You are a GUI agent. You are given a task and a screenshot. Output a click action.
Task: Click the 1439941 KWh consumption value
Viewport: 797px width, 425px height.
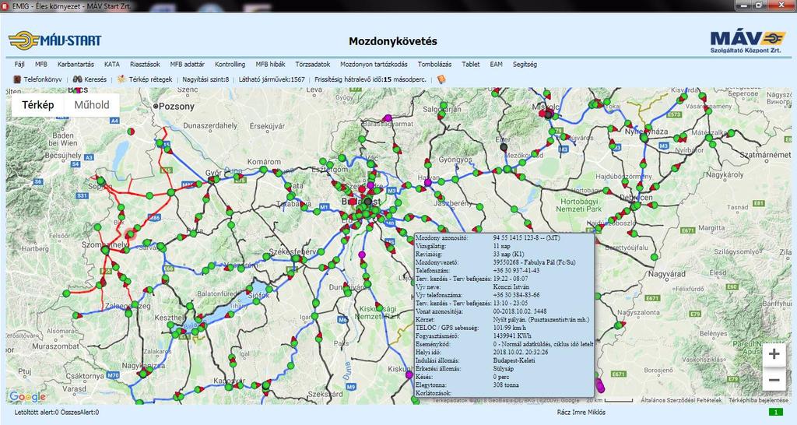(513, 336)
